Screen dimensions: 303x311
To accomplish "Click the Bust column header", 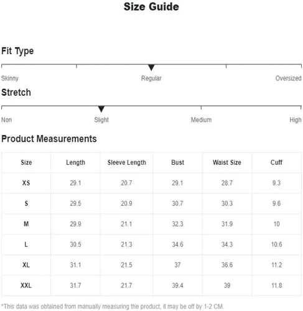I will (x=177, y=162).
